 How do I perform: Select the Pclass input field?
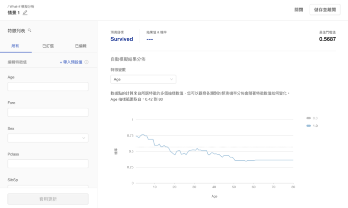coord(48,164)
